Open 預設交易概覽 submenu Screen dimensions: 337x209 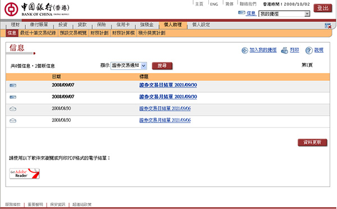tap(73, 33)
